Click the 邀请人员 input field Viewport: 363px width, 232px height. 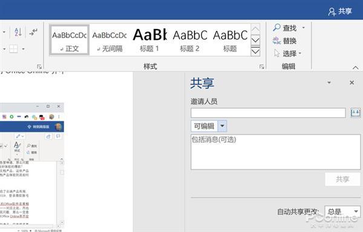(x=268, y=113)
